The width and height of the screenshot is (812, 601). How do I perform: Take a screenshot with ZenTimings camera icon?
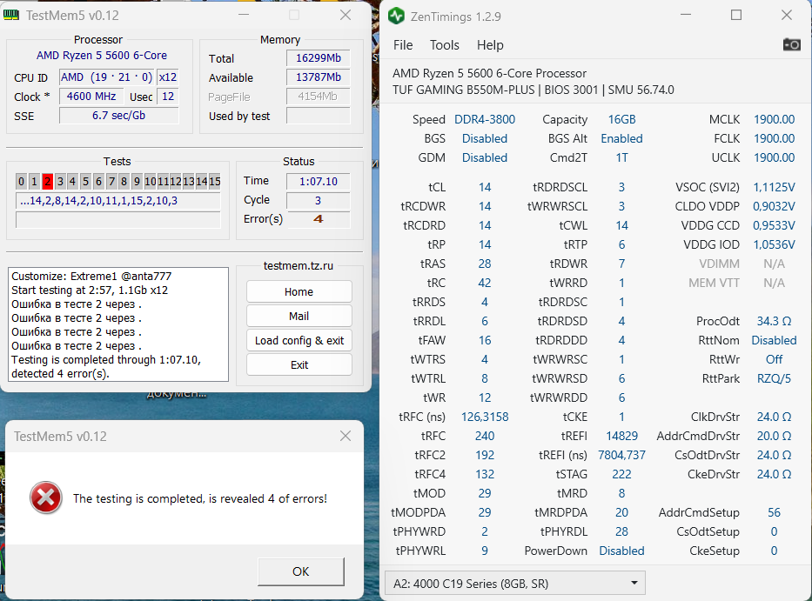pyautogui.click(x=791, y=45)
